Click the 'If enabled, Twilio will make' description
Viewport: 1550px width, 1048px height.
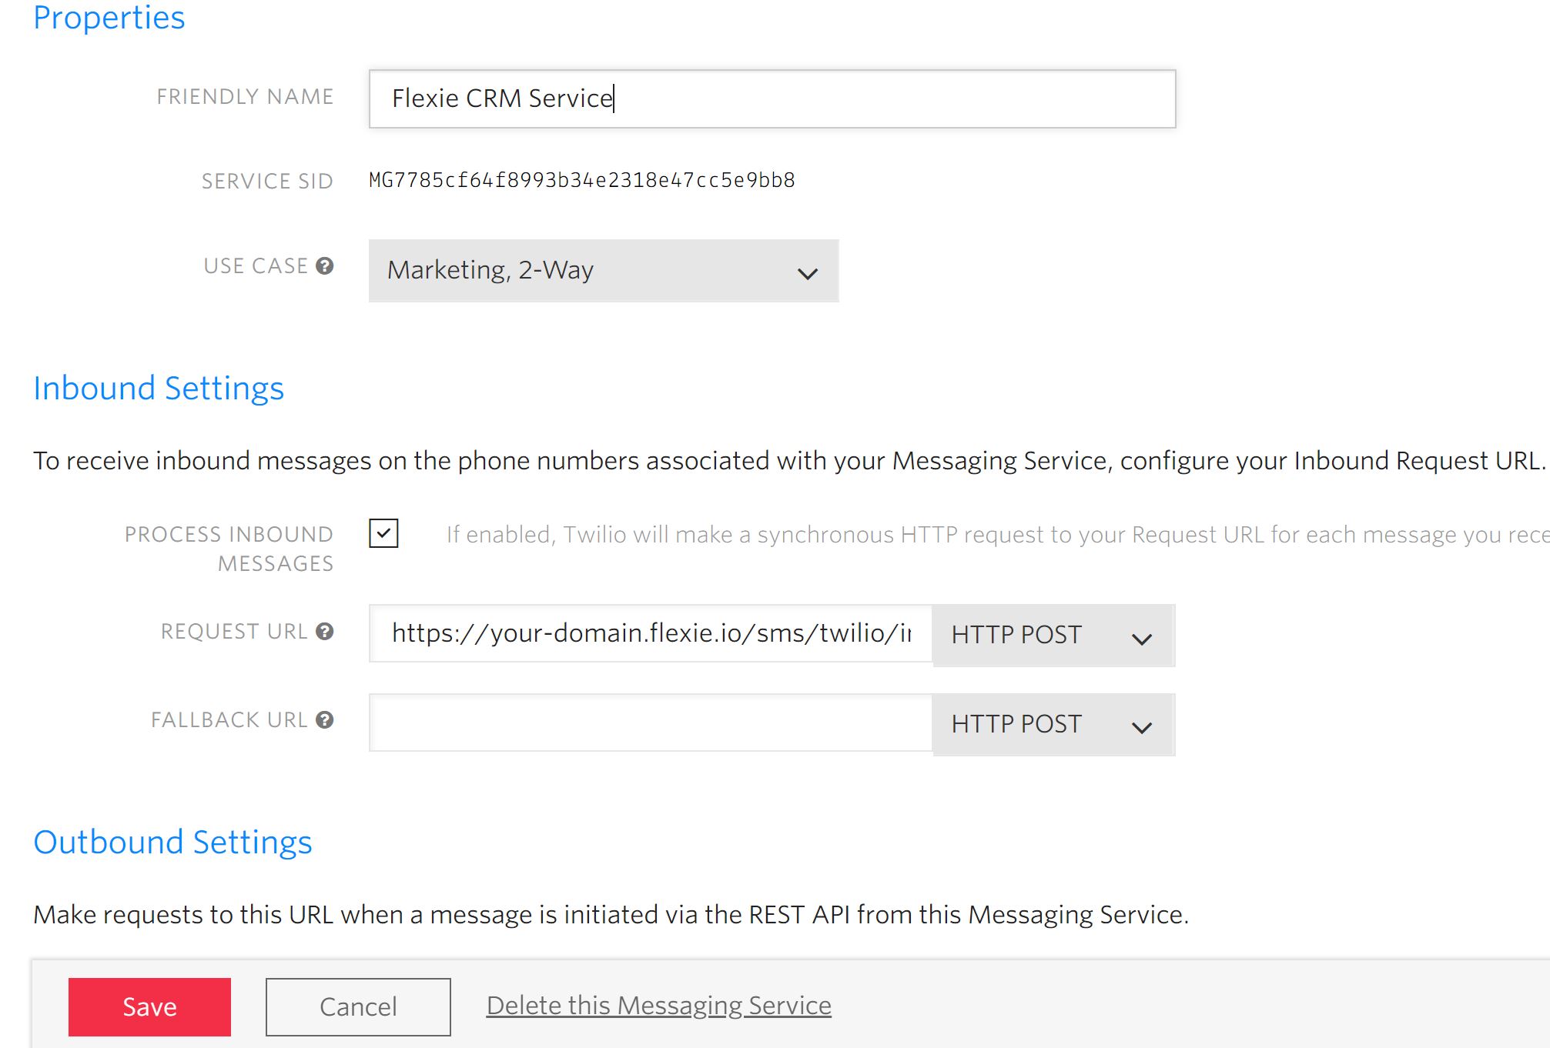point(998,534)
